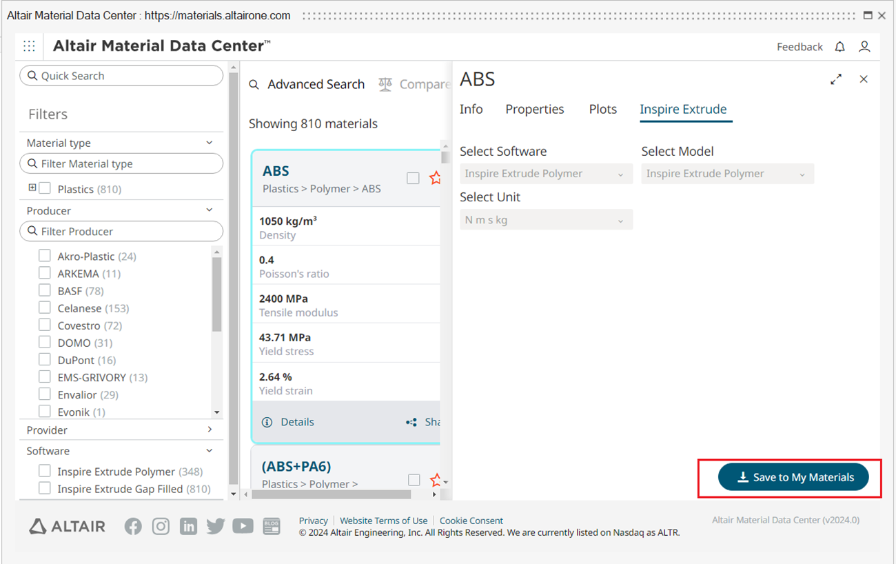Screen dimensions: 896x564
Task: Open the Cookie Consent link
Action: pyautogui.click(x=471, y=521)
